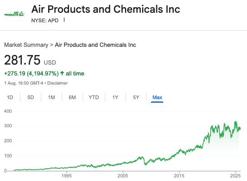Image resolution: width=247 pixels, height=181 pixels.
Task: Select the 5D time range tab
Action: (x=30, y=97)
